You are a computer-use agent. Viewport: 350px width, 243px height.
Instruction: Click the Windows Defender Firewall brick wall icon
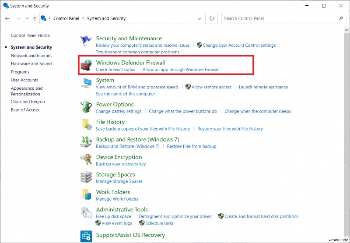tap(86, 65)
